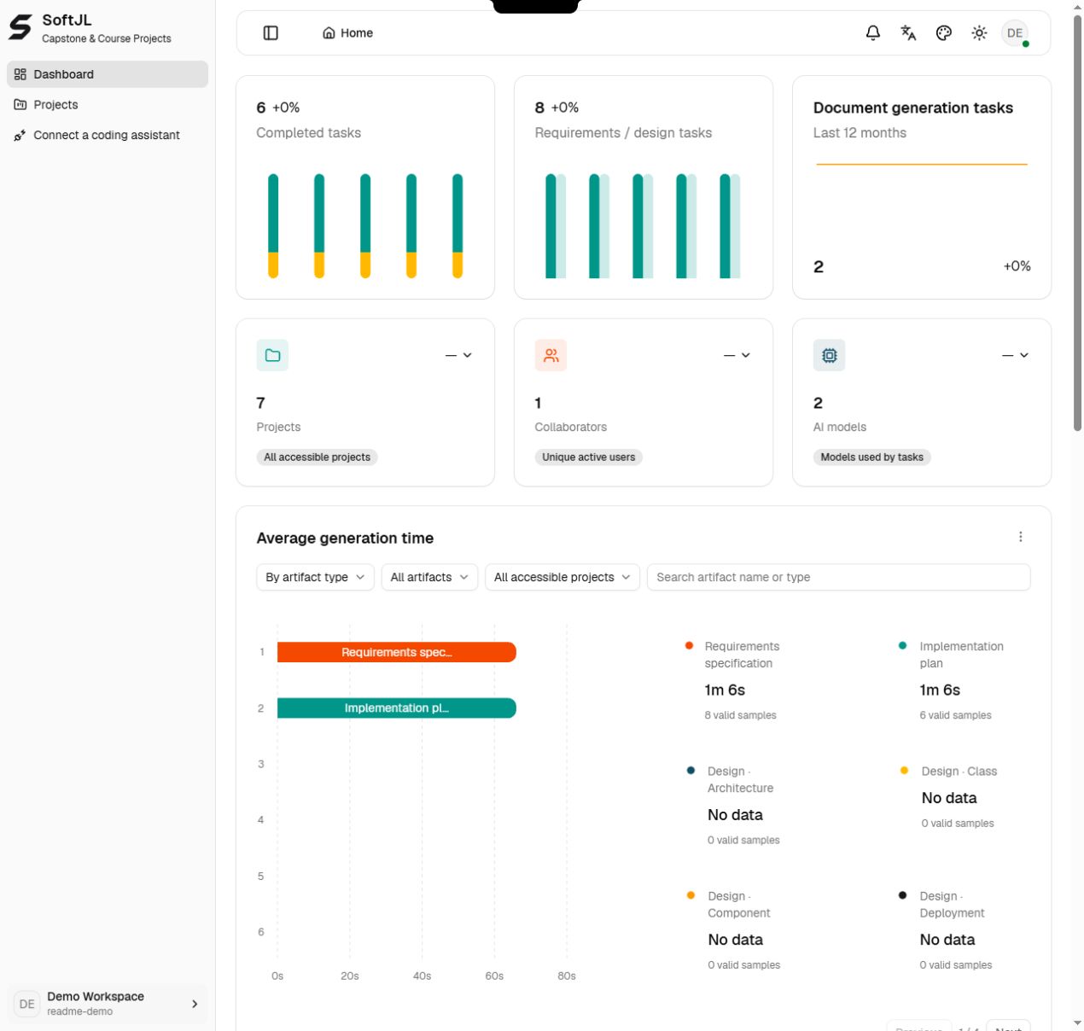
Task: Focus the Search artifact name field
Action: coord(838,577)
